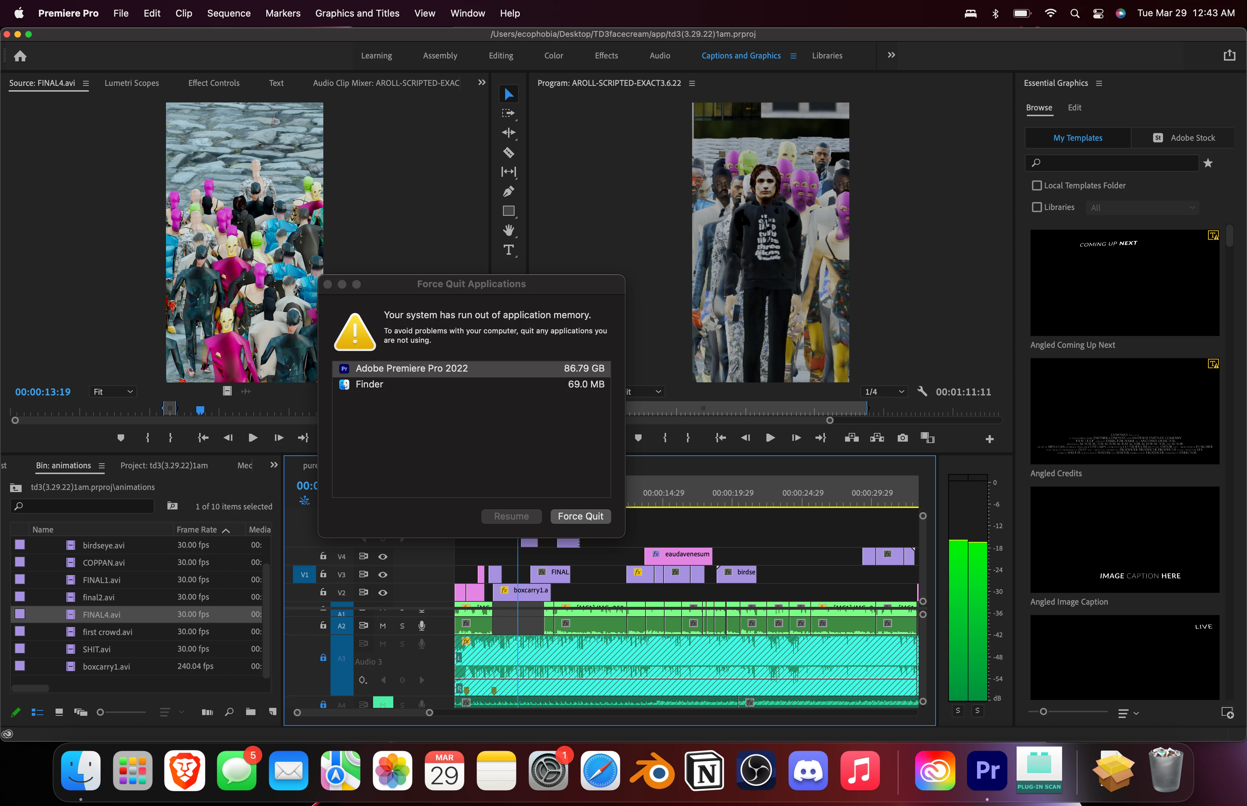Viewport: 1247px width, 806px height.
Task: Select the Pen tool
Action: point(508,192)
